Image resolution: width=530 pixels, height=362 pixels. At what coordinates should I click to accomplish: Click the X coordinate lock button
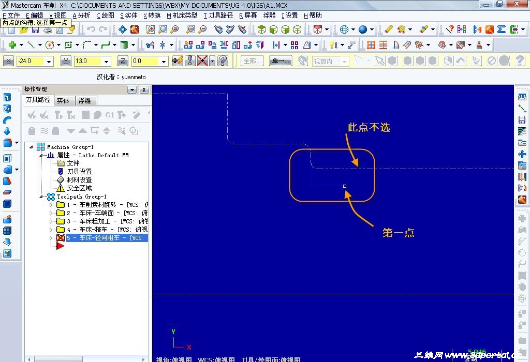pyautogui.click(x=8, y=61)
